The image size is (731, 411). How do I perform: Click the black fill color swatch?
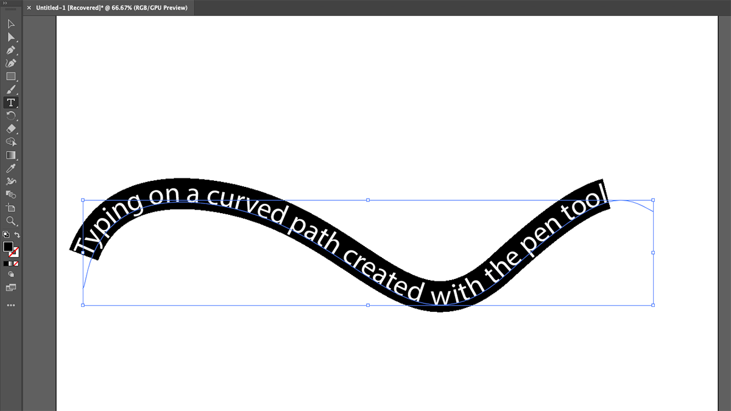pos(8,247)
